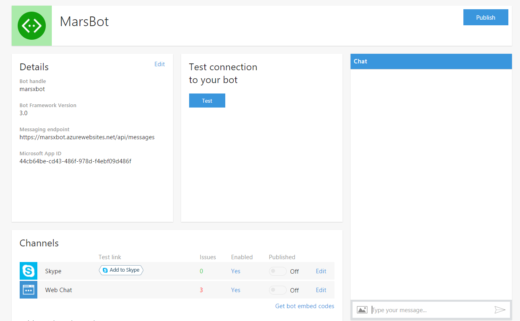
Task: Click the Add to Skype button
Action: pyautogui.click(x=121, y=270)
